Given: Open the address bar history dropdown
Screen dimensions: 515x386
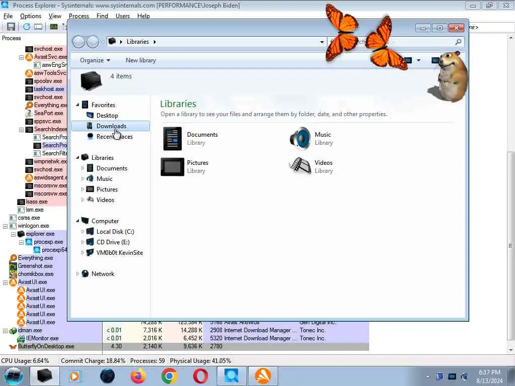Looking at the screenshot, I should pos(322,42).
